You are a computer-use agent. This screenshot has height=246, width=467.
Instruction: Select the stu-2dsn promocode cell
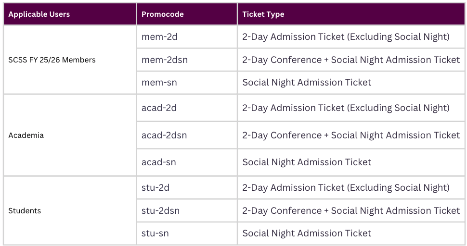(x=187, y=210)
